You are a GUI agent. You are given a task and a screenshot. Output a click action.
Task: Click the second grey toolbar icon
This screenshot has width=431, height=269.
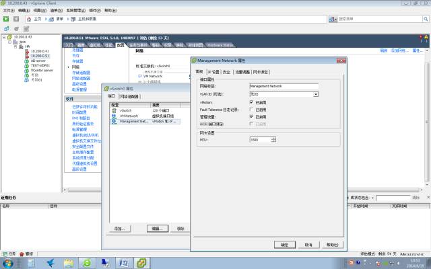(16, 28)
